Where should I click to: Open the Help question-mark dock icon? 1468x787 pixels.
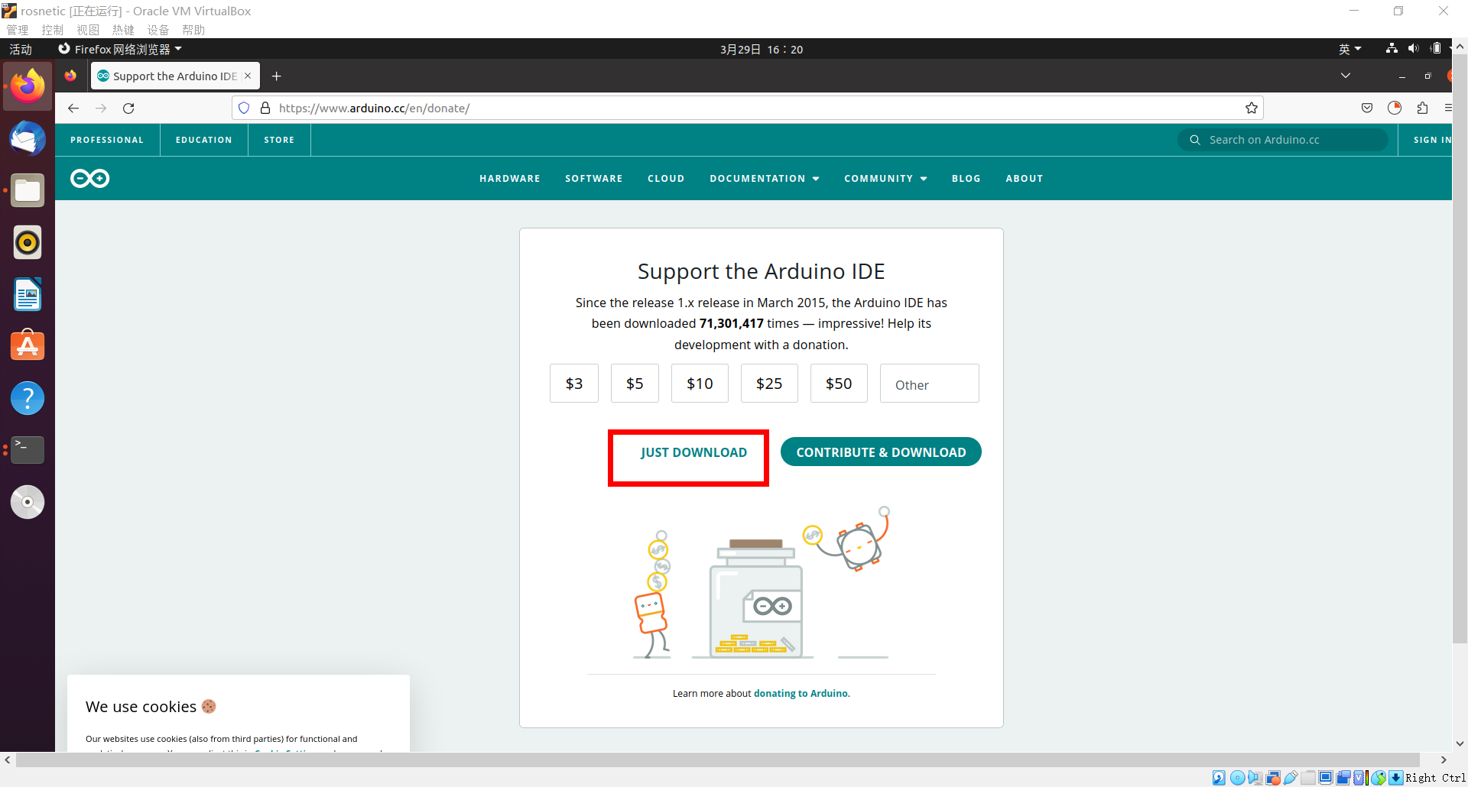[28, 398]
